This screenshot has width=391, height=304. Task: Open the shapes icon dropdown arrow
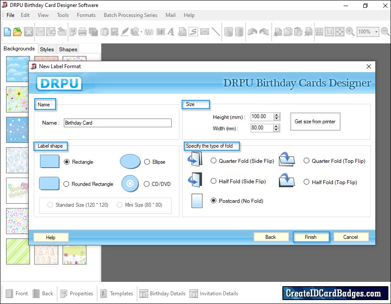click(141, 32)
